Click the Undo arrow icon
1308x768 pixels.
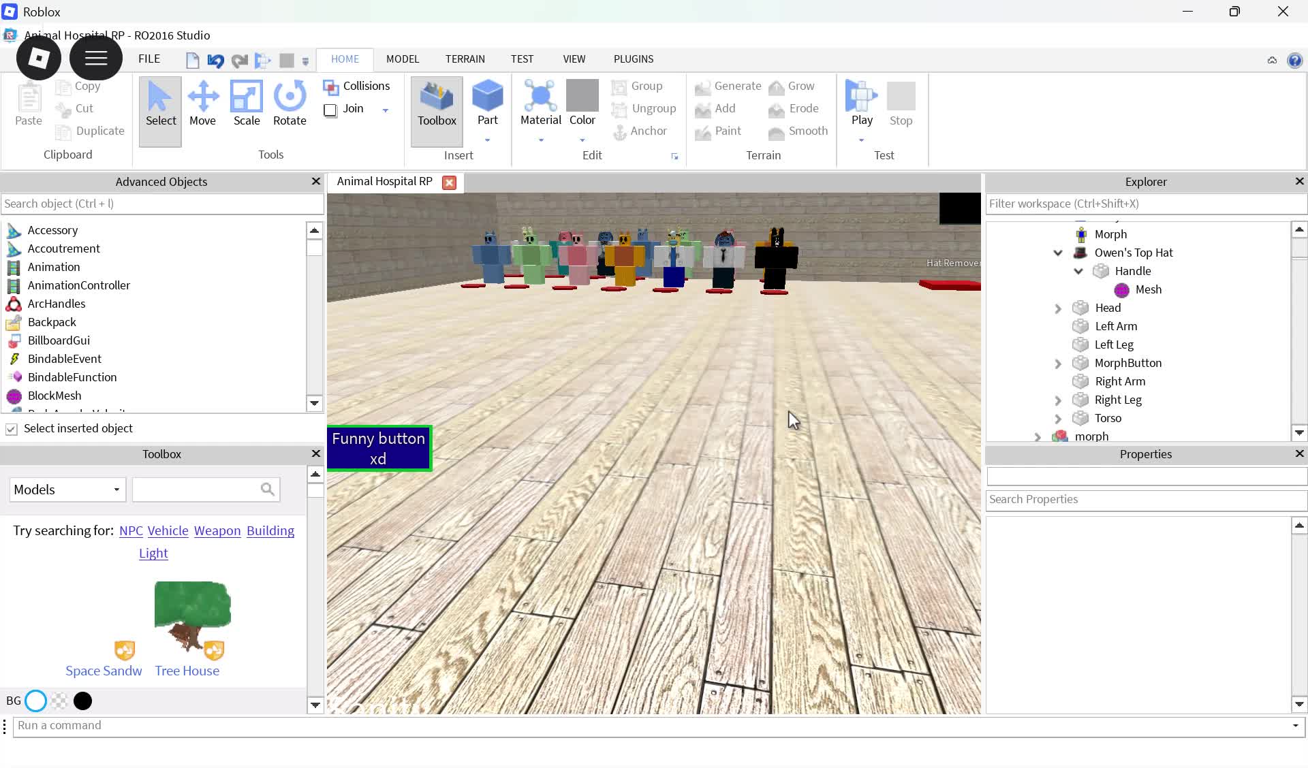pyautogui.click(x=215, y=61)
